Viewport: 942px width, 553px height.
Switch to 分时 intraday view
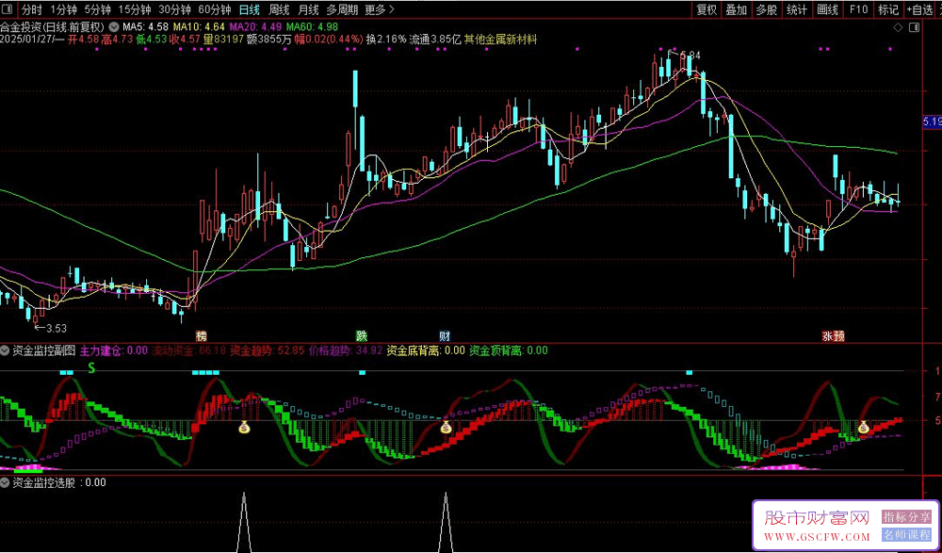tap(32, 9)
